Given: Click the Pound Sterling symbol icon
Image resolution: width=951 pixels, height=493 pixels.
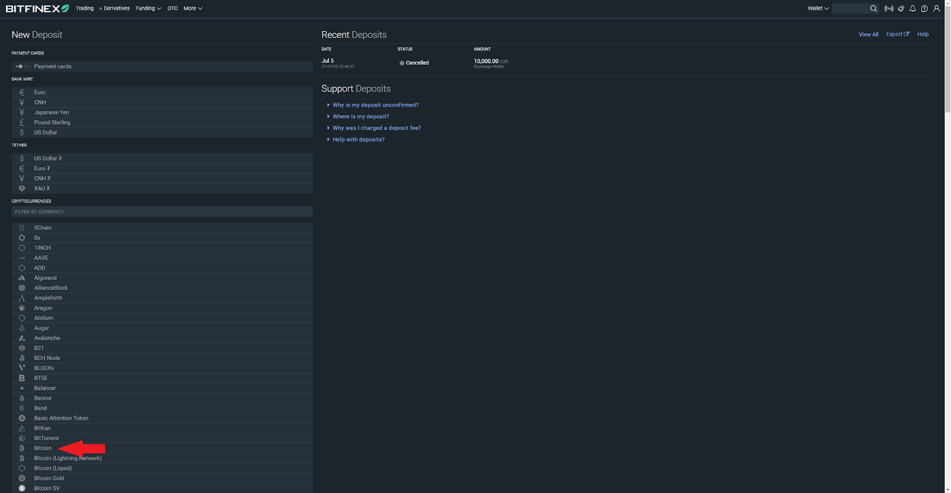Looking at the screenshot, I should [22, 122].
